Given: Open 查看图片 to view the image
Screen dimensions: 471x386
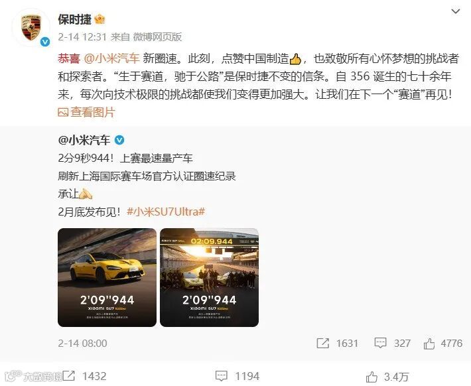Looking at the screenshot, I should tap(86, 112).
